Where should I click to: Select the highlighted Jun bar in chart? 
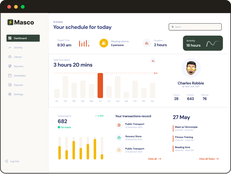click(100, 85)
